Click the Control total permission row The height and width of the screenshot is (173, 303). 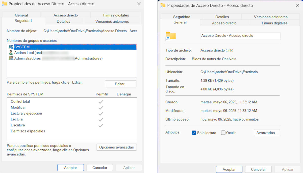pos(72,101)
